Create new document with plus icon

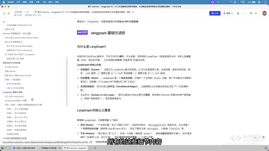(x=256, y=13)
